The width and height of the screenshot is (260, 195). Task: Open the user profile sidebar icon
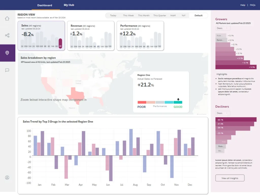point(7,177)
